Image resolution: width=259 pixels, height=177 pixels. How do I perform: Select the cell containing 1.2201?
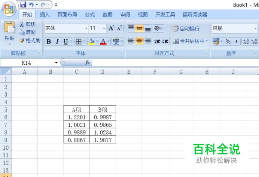point(77,117)
